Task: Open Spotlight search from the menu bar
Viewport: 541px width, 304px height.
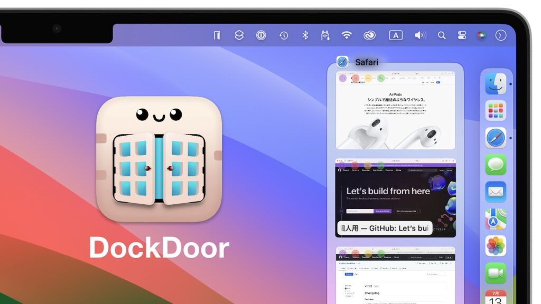Action: pos(442,35)
